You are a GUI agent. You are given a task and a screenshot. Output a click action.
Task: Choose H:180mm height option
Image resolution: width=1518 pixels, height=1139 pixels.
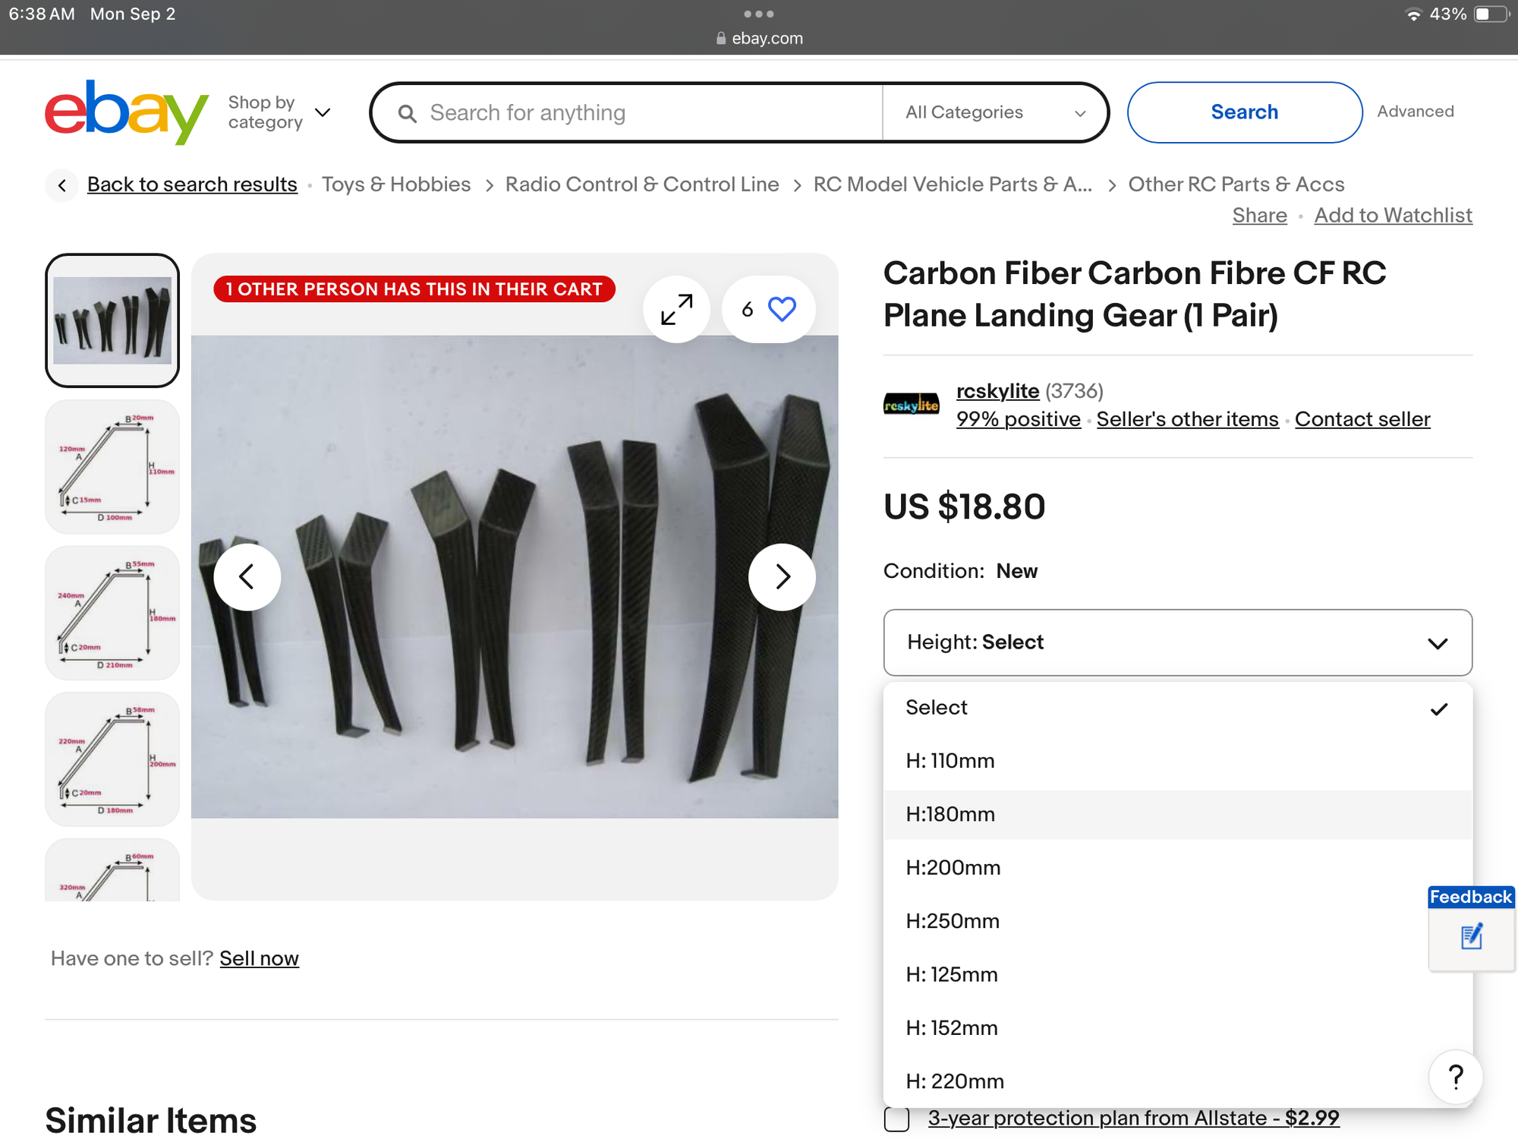click(x=950, y=814)
